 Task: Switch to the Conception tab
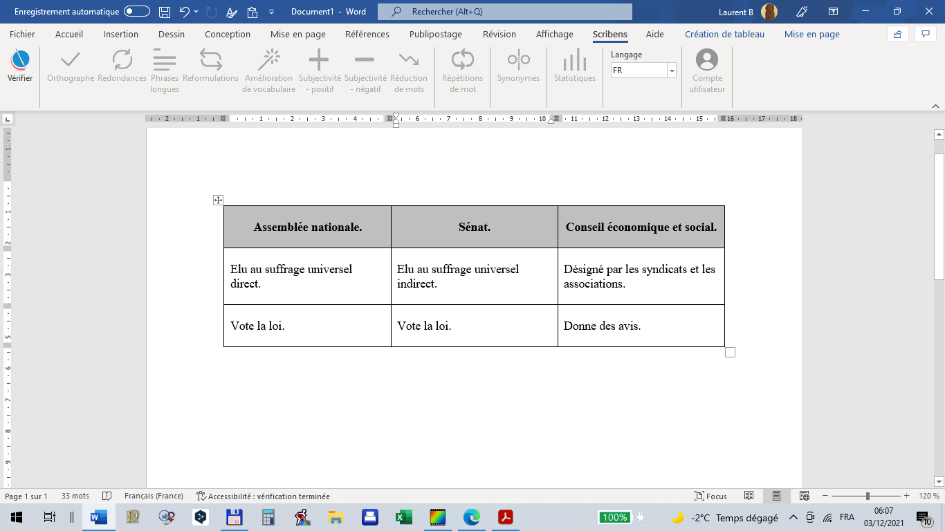pos(228,34)
